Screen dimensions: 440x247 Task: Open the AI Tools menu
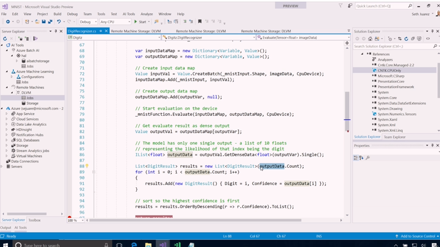(128, 14)
